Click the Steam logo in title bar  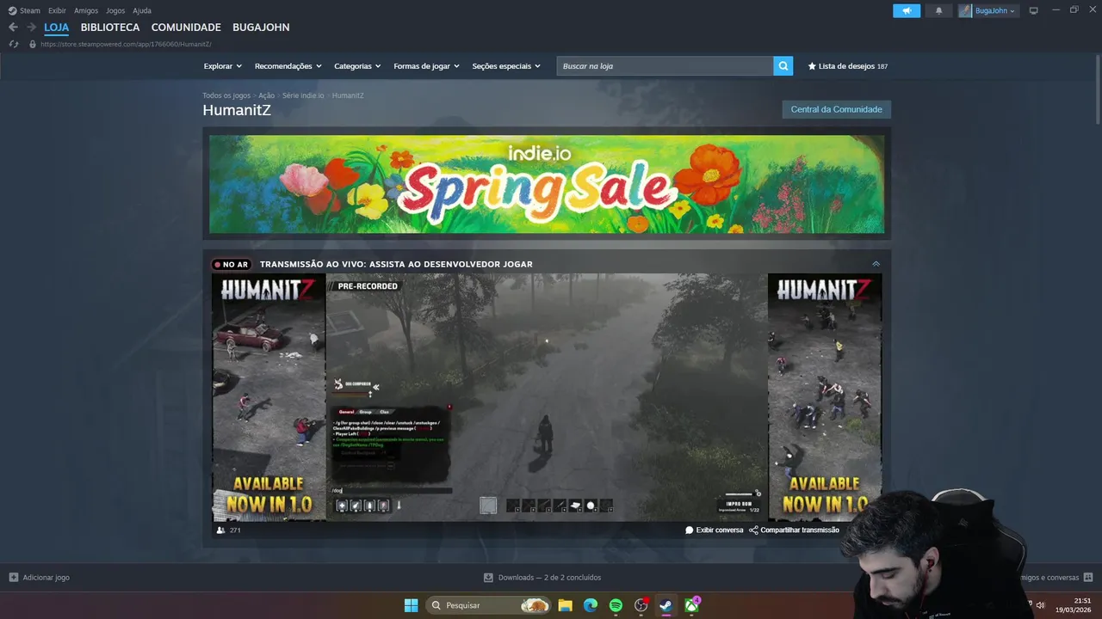click(12, 10)
